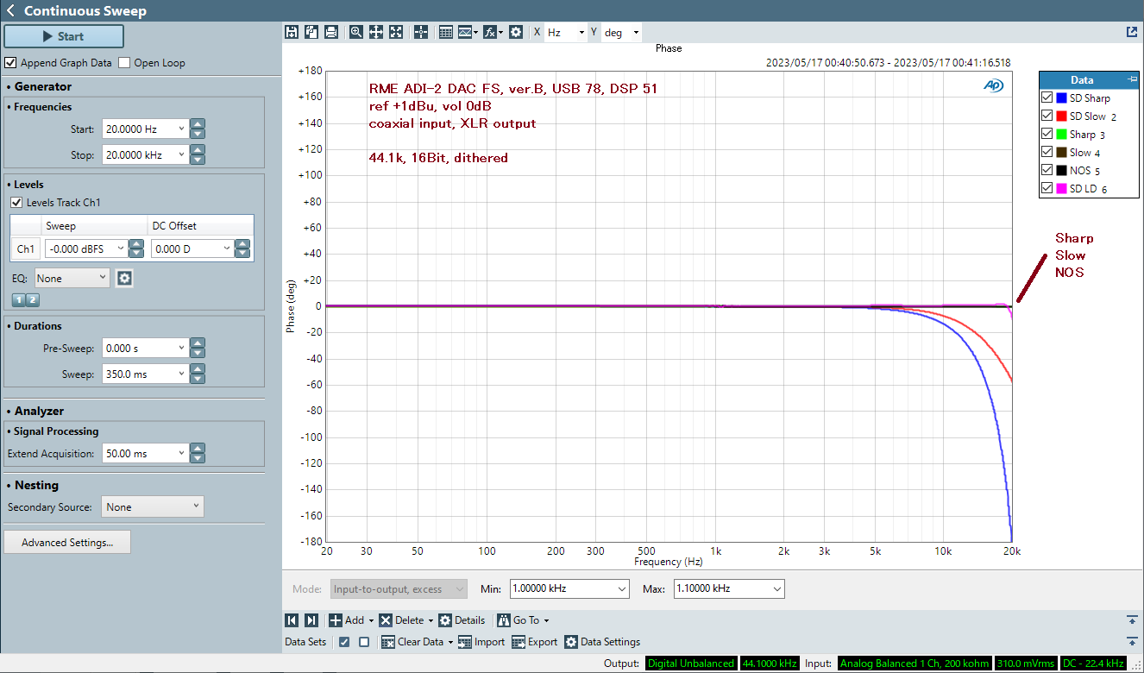Uncheck SD Sharp trace in legend
This screenshot has height=673, width=1144.
1047,98
